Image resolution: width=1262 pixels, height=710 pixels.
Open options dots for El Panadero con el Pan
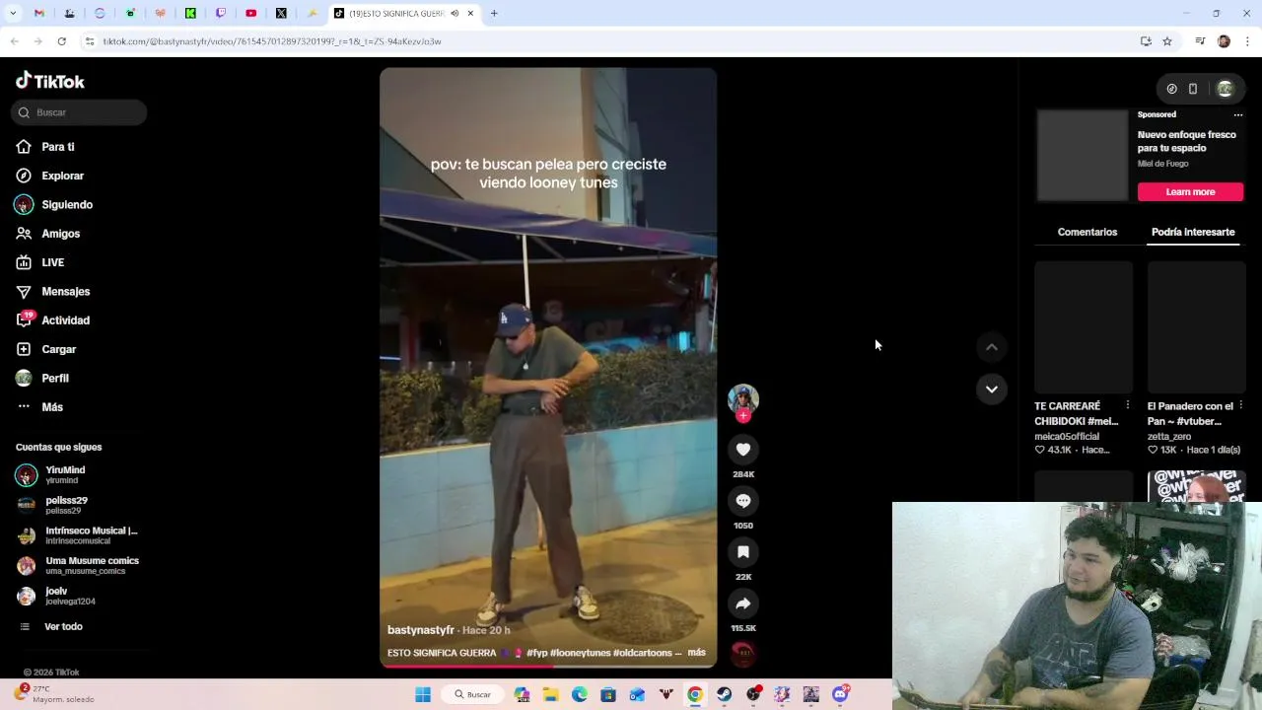1240,405
